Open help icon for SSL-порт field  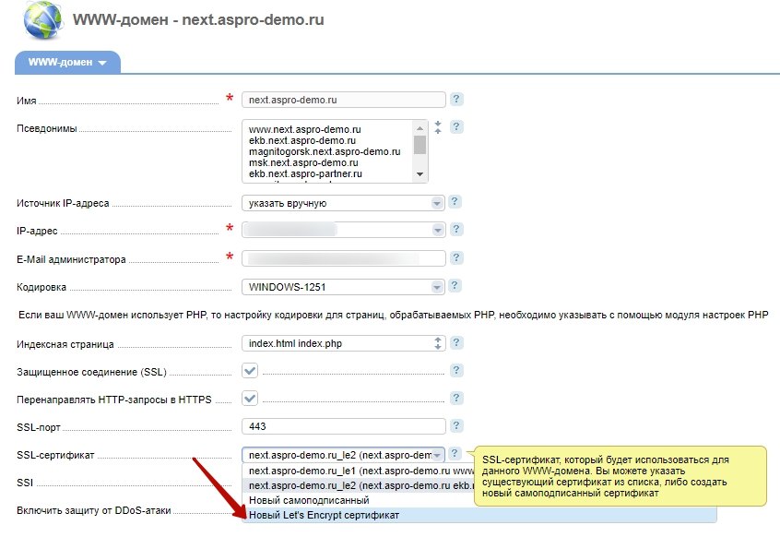pos(456,425)
